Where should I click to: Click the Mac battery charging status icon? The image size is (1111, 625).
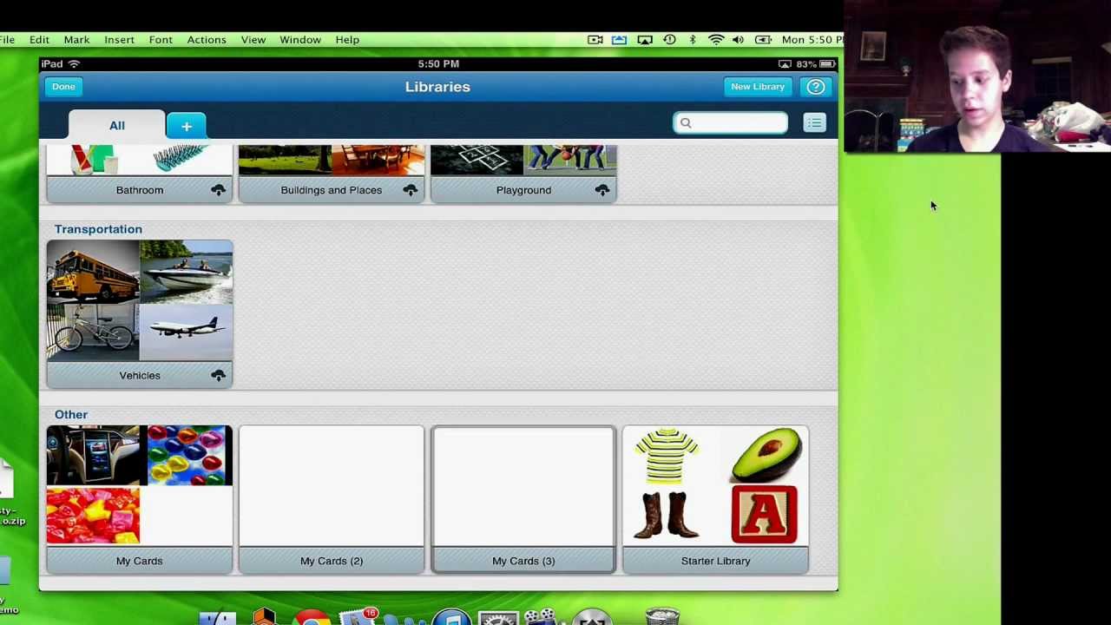coord(763,40)
